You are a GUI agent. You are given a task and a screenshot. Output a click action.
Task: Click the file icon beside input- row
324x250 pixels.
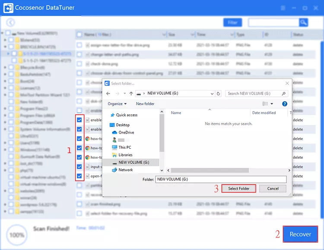tap(88, 167)
